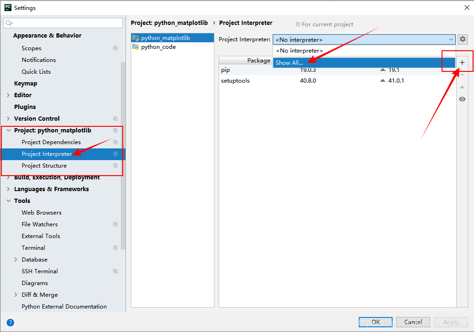This screenshot has width=474, height=332.
Task: Open Web Browsers settings
Action: click(x=41, y=213)
